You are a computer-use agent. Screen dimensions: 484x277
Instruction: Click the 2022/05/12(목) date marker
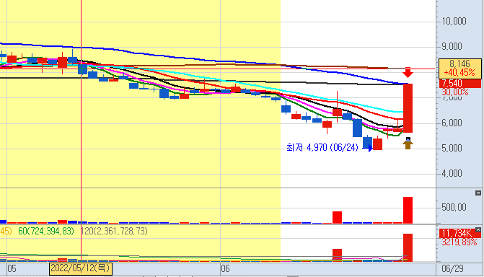(81, 268)
